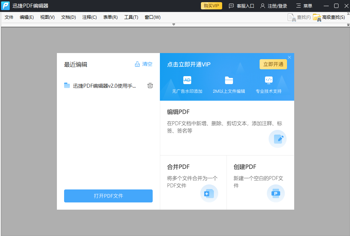The width and height of the screenshot is (350, 236).
Task: Click the folder icon of the recent file
Action: (x=67, y=86)
